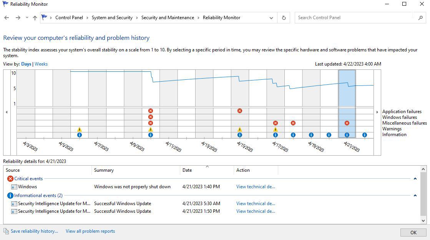View technical details for 5:30 AM update
The image size is (430, 240).
pyautogui.click(x=256, y=204)
